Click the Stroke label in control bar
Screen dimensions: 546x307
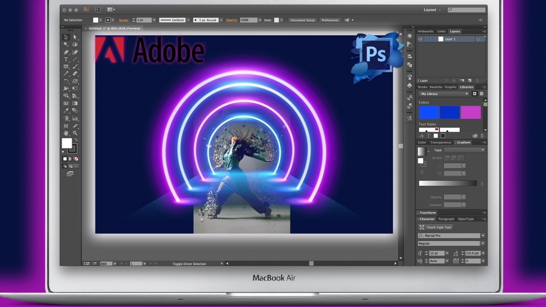pos(124,20)
